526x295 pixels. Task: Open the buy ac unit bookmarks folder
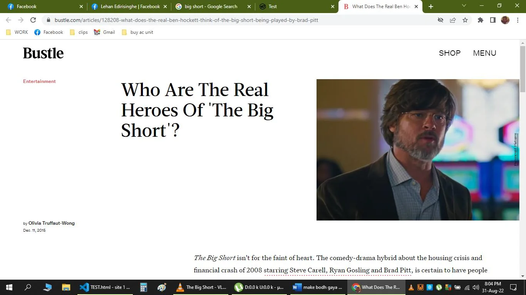(x=137, y=32)
